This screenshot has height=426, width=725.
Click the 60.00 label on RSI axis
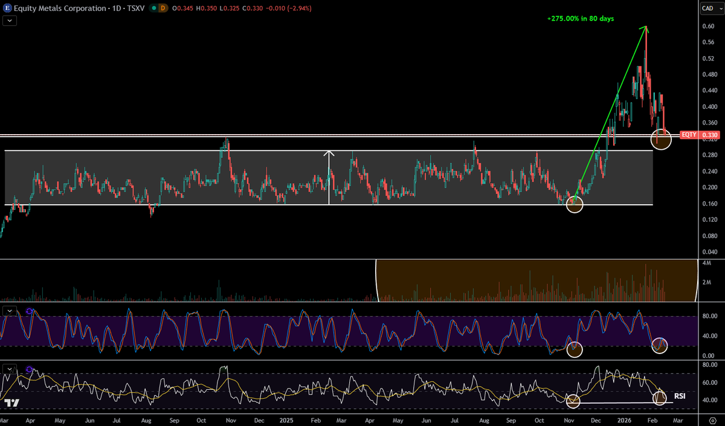coord(709,382)
